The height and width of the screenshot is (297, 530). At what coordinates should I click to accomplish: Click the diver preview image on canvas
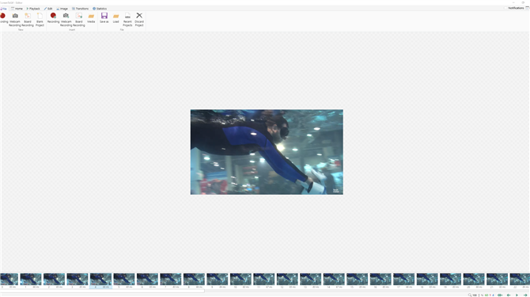click(x=267, y=152)
